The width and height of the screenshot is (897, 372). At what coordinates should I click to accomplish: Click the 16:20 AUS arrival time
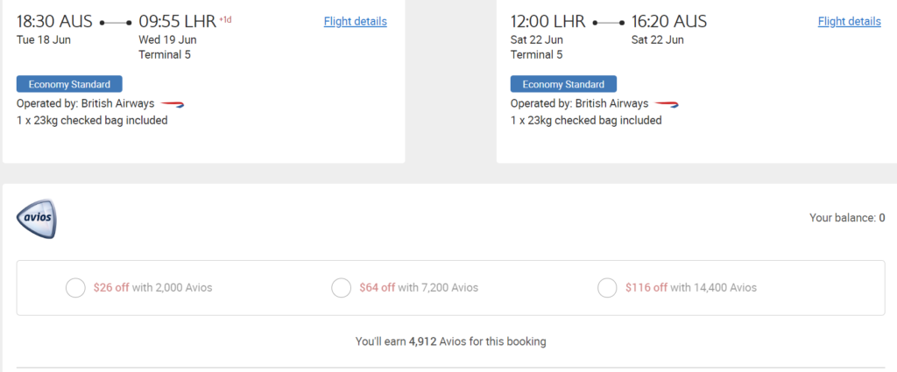coord(669,22)
